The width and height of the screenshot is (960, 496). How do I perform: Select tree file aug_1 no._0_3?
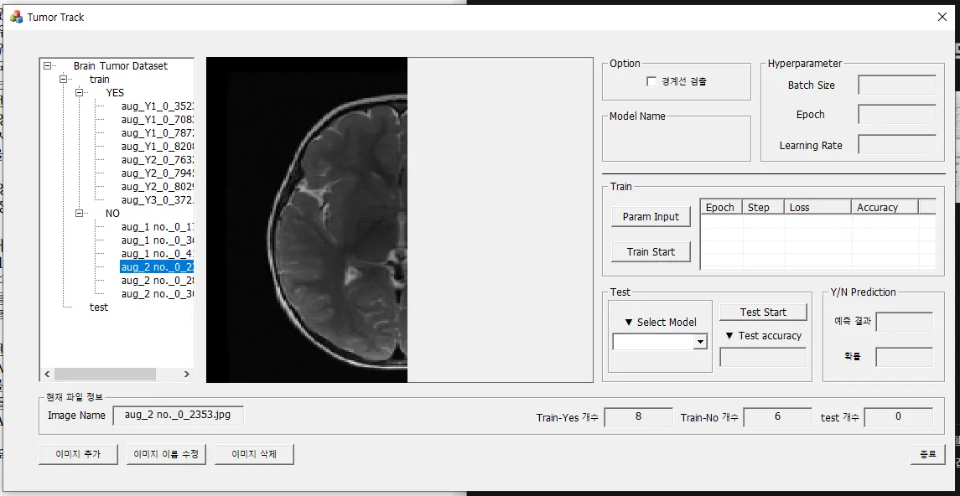pos(158,240)
